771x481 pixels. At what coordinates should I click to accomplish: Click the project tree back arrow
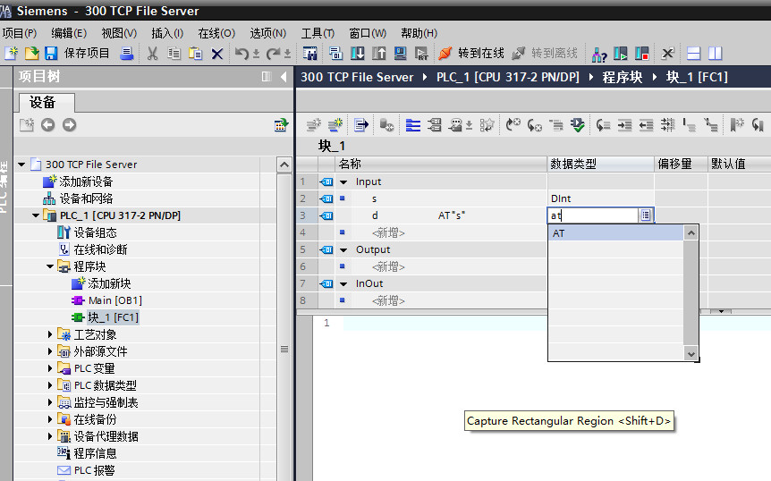coord(47,125)
